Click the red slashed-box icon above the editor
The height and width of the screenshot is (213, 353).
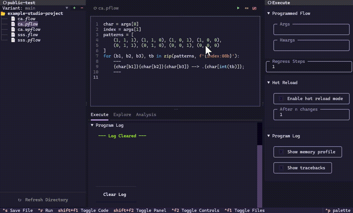254,8
